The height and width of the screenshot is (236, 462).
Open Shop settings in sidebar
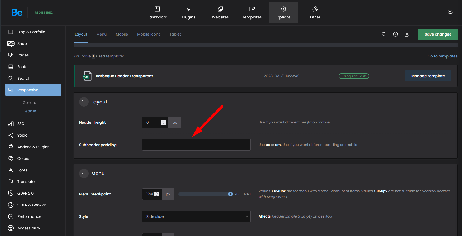33,44
